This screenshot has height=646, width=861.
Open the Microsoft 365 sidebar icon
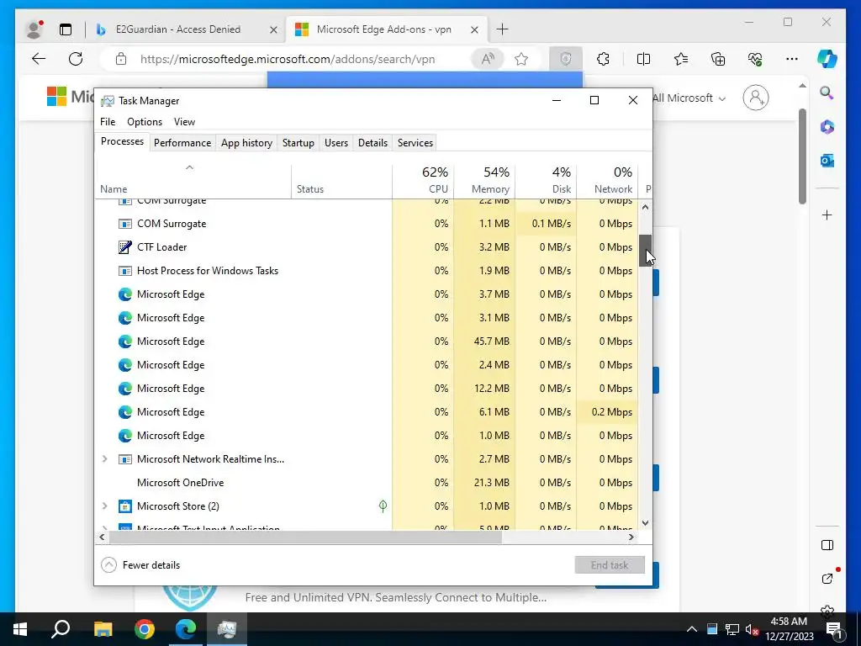click(827, 127)
